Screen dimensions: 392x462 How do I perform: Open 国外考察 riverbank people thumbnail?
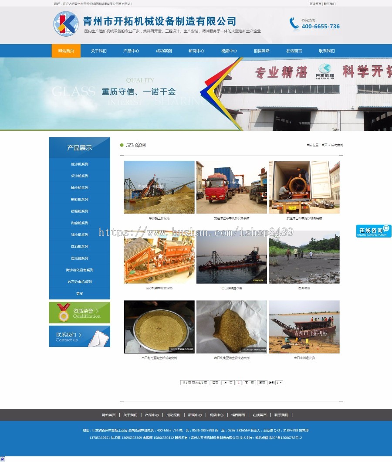click(x=304, y=257)
